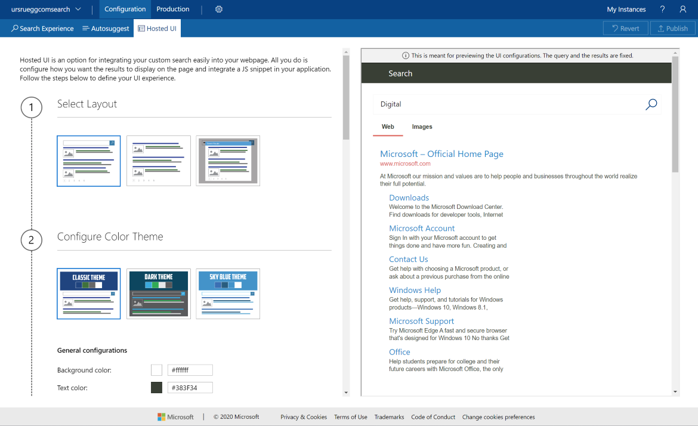
Task: Click the Revert button
Action: click(x=625, y=29)
